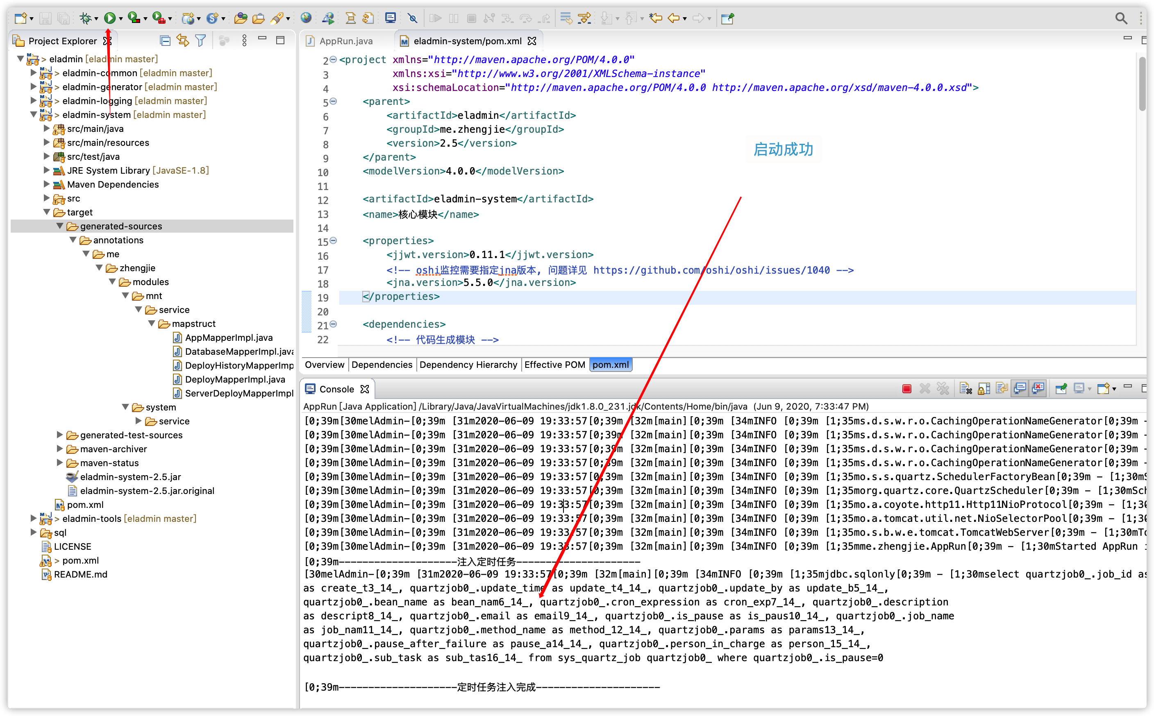
Task: Click the editor vertical scrollbar thumb
Action: [x=1143, y=84]
